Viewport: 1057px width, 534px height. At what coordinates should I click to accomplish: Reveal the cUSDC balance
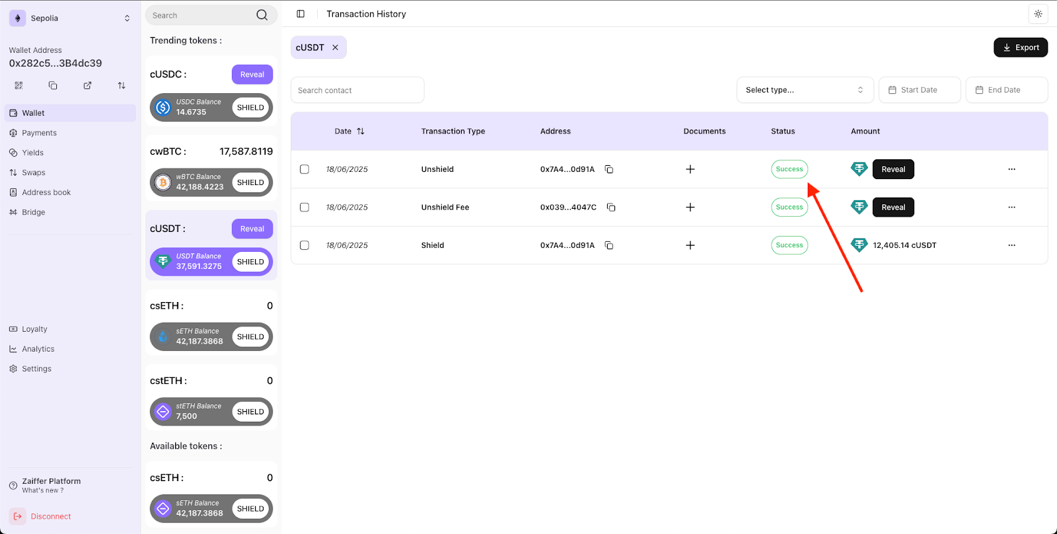[252, 75]
